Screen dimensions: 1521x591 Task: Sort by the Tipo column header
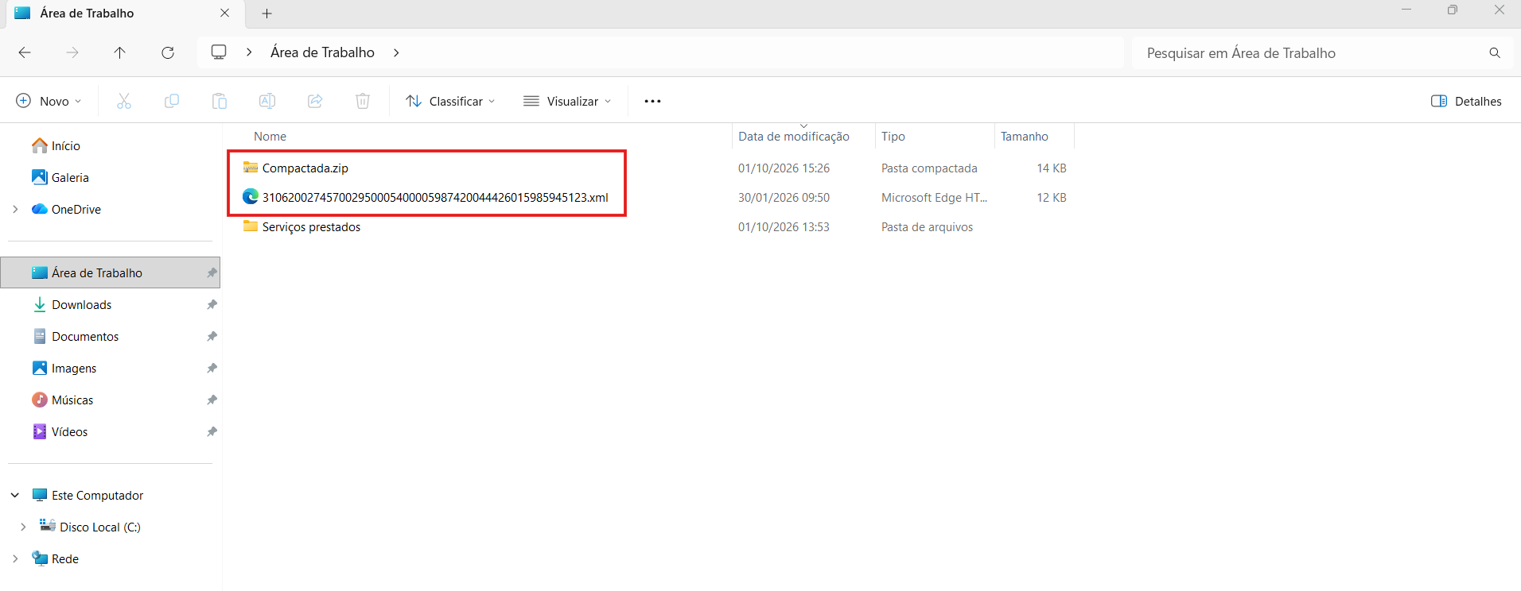tap(893, 137)
